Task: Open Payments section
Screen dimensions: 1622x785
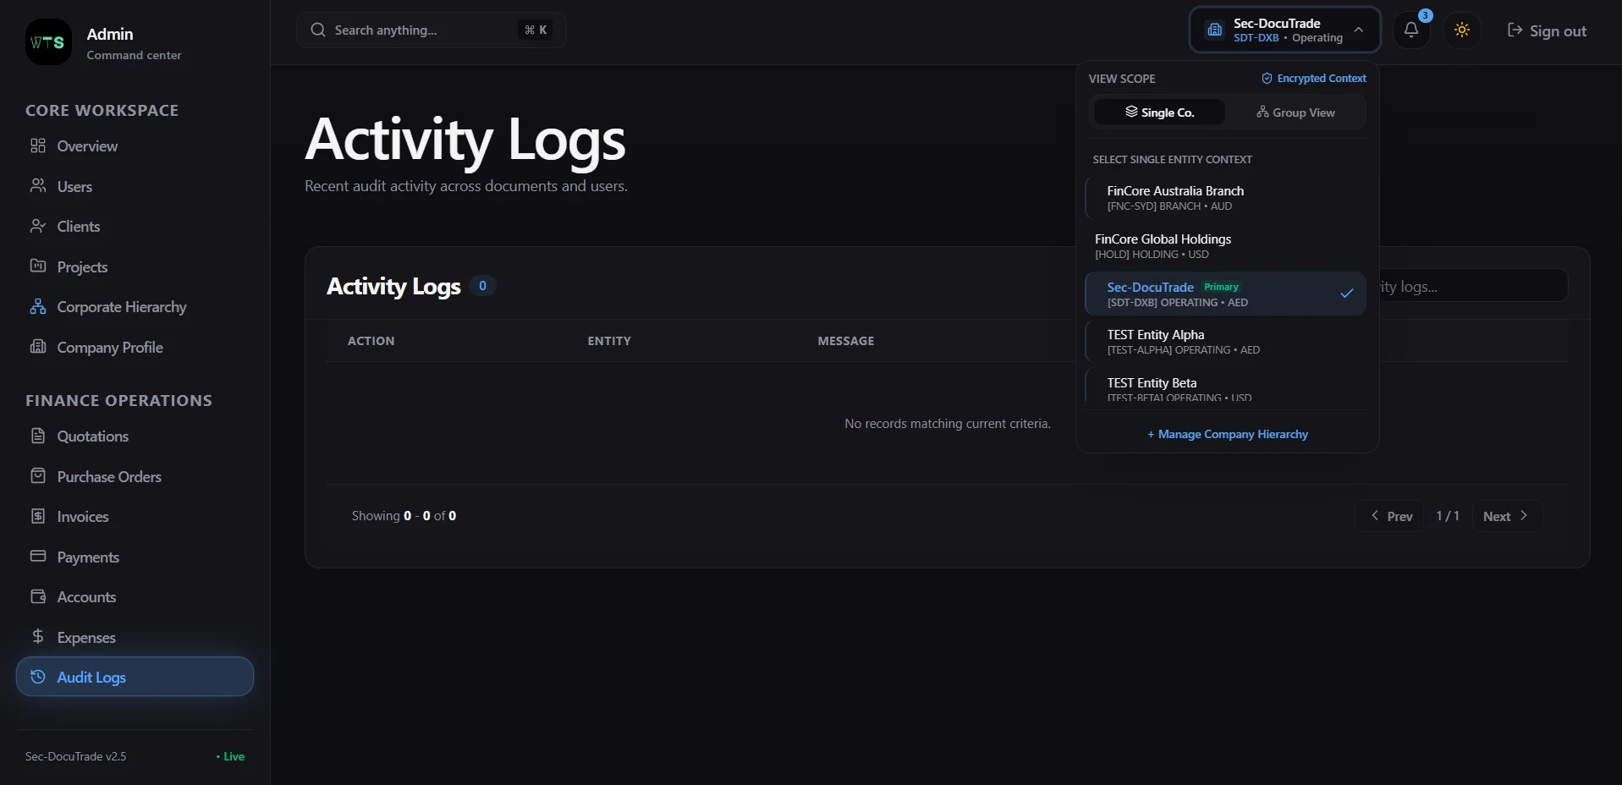Action: pos(135,557)
